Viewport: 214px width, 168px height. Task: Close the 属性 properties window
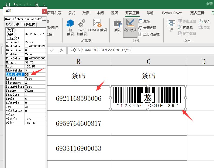tap(44, 11)
